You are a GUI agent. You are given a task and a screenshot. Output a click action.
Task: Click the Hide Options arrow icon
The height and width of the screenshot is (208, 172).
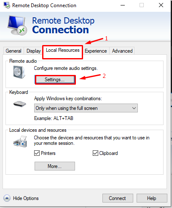pyautogui.click(x=7, y=198)
